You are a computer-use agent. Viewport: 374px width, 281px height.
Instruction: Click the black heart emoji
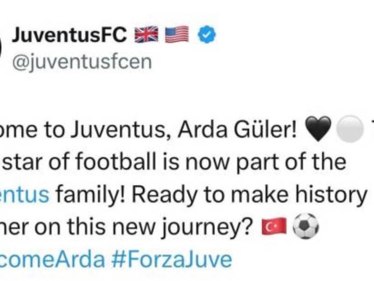pyautogui.click(x=318, y=130)
